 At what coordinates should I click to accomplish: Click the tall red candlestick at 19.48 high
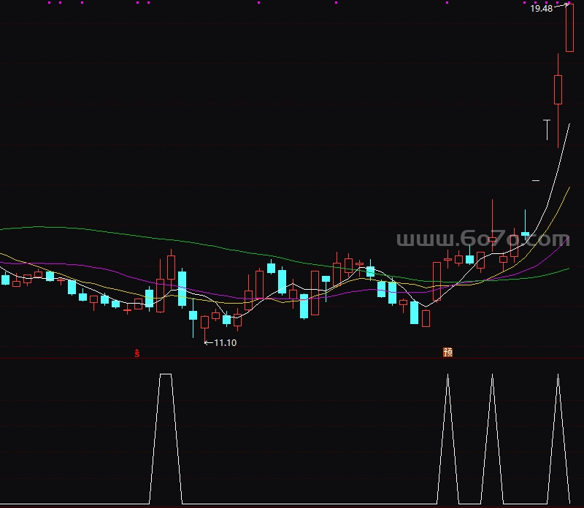click(x=569, y=28)
